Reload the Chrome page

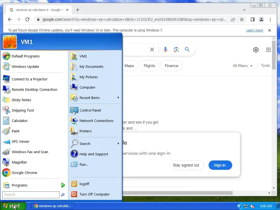[27, 19]
